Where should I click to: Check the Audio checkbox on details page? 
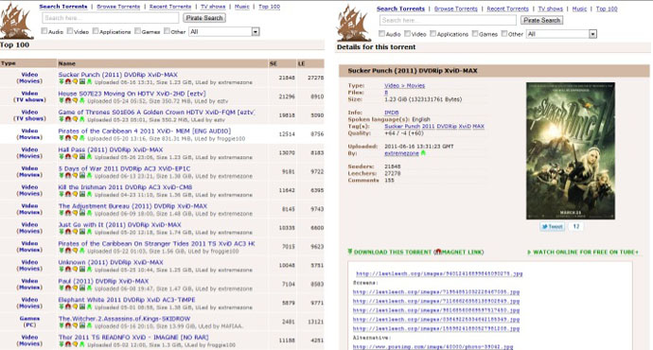click(x=381, y=33)
